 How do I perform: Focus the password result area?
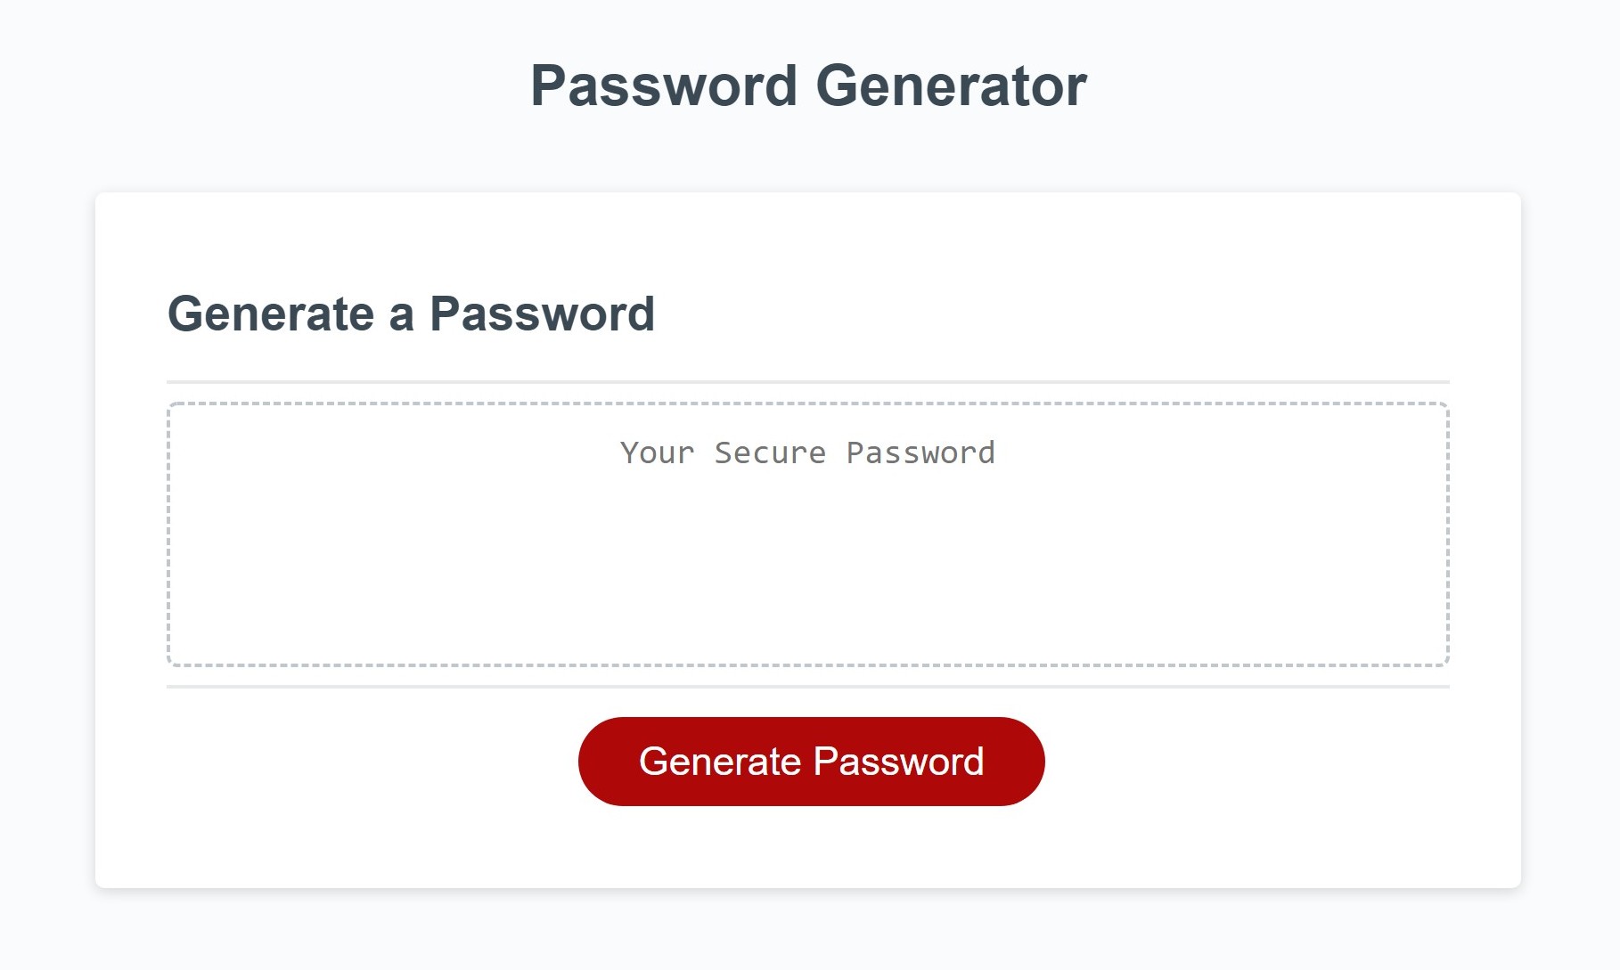coord(810,534)
